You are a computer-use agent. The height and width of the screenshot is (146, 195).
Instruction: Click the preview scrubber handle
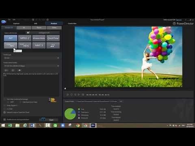tap(65, 88)
